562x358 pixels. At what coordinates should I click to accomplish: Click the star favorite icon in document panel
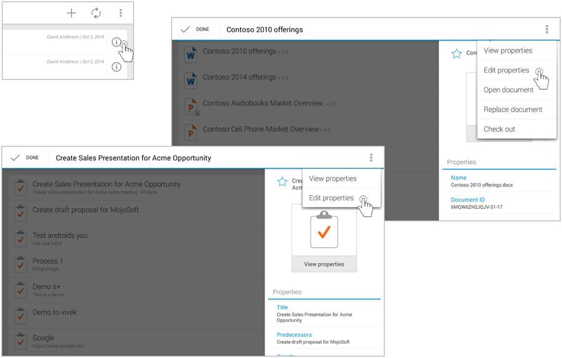point(456,54)
